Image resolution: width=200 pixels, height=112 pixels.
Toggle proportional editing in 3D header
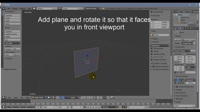tap(98, 97)
